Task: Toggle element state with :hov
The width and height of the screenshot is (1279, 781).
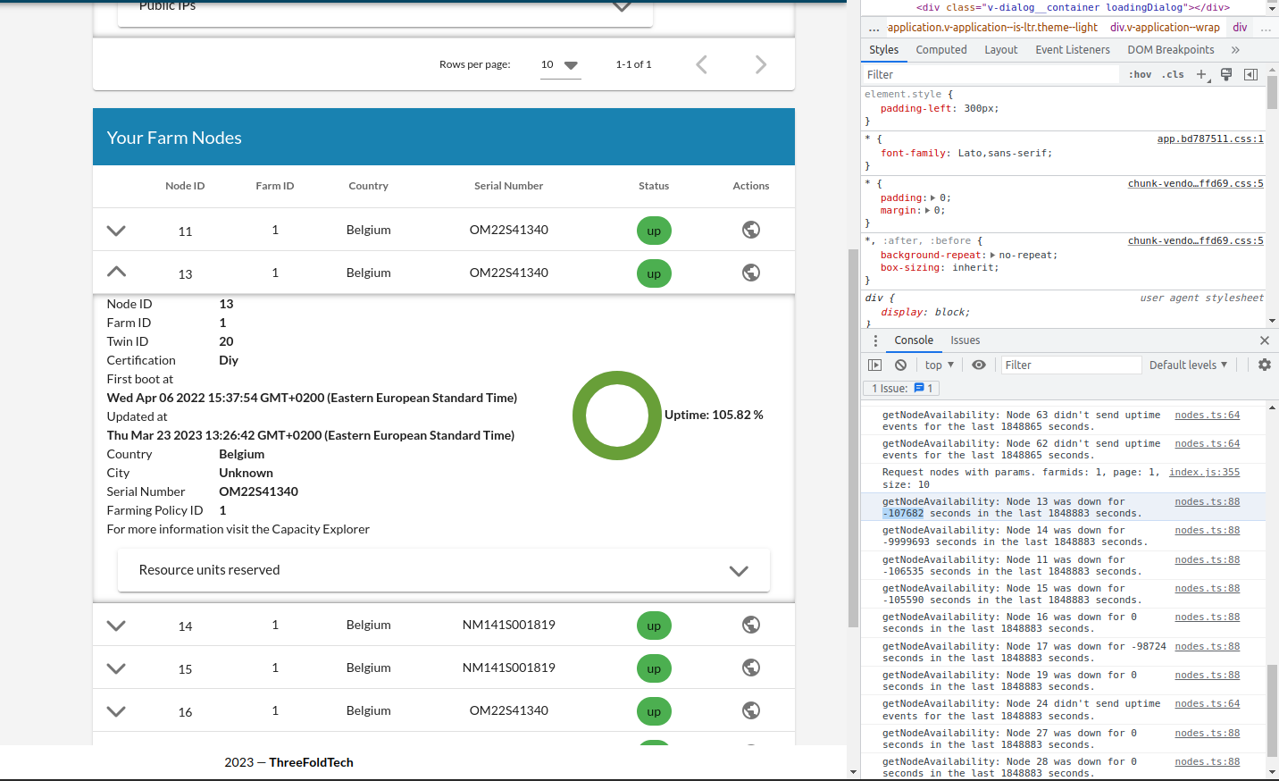Action: click(x=1140, y=74)
